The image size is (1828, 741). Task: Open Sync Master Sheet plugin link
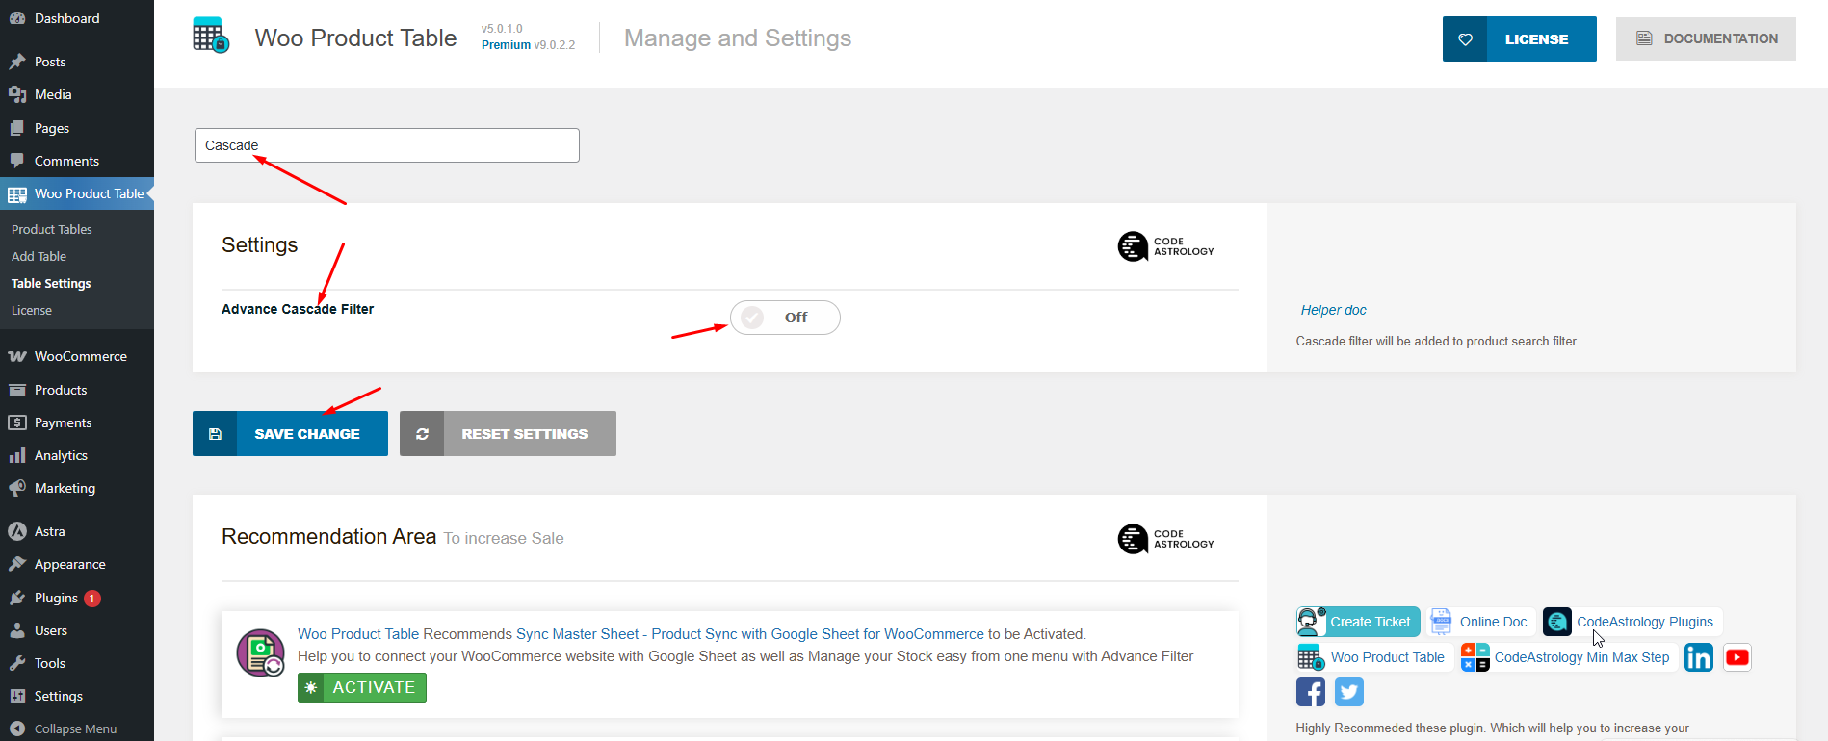point(750,634)
